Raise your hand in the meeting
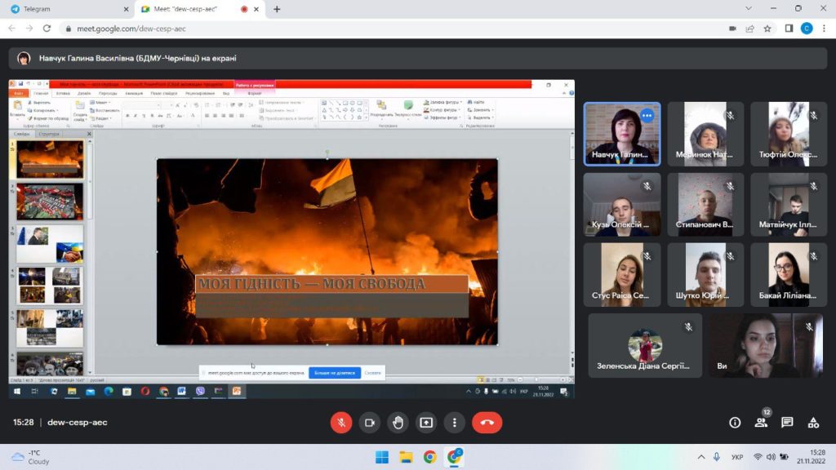Screen dimensions: 836x470 (x=398, y=423)
